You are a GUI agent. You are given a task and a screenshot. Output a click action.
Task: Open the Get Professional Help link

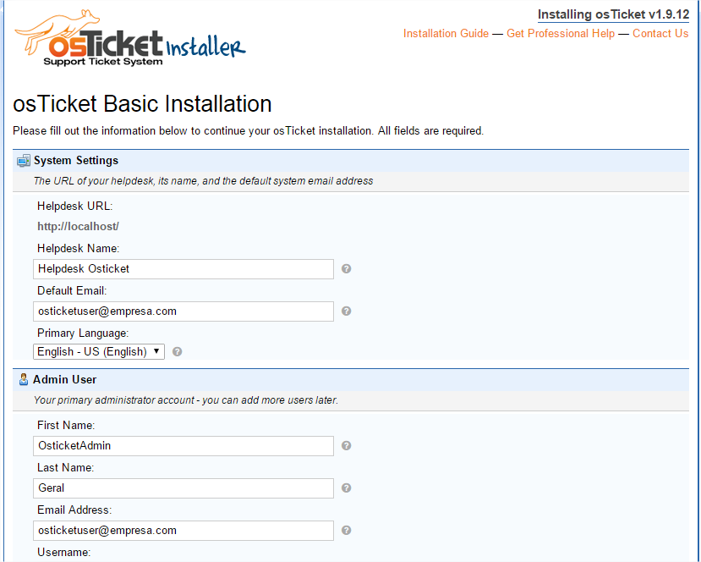[561, 34]
